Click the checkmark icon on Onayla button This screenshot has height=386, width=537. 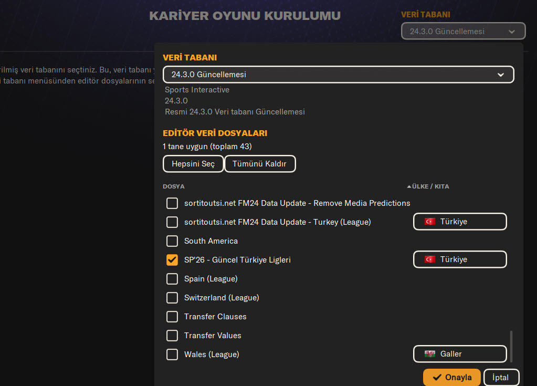click(x=437, y=378)
